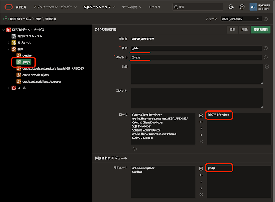275x202 pixels.
Task: Click the AP user avatar
Action: coord(253,7)
